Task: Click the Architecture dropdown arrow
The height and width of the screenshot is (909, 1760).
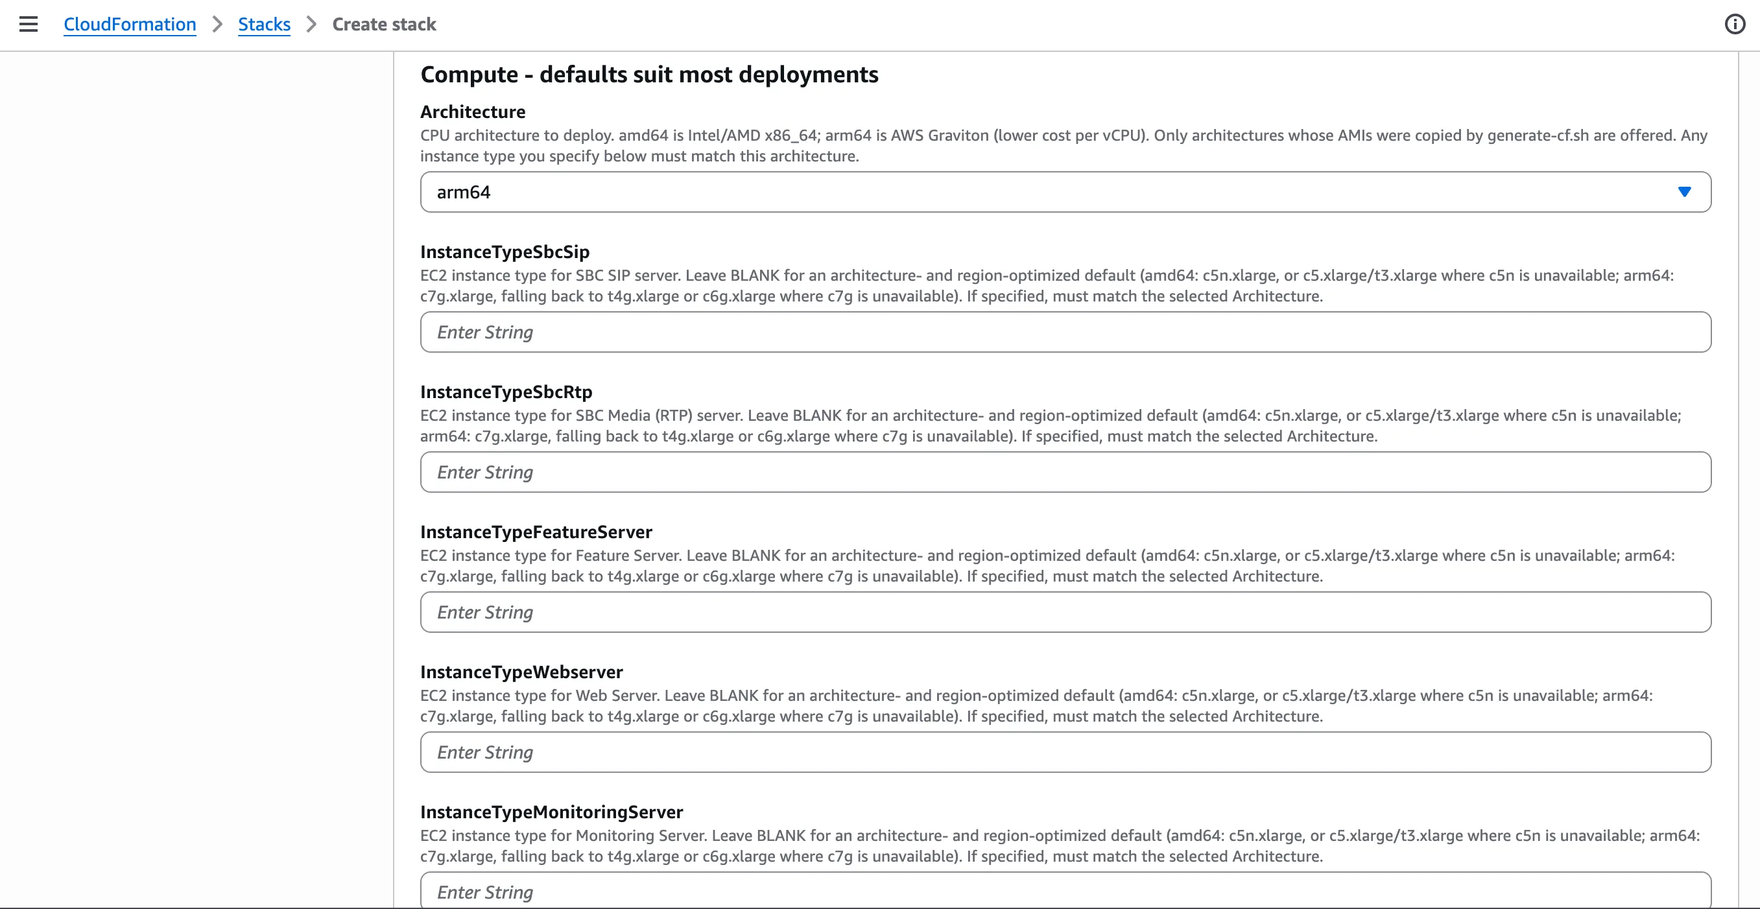Action: click(x=1684, y=192)
